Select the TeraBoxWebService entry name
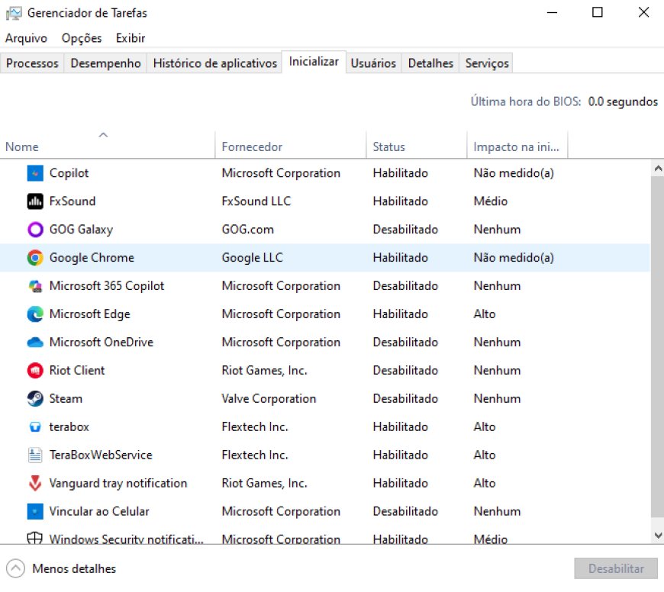664x592 pixels. point(101,455)
